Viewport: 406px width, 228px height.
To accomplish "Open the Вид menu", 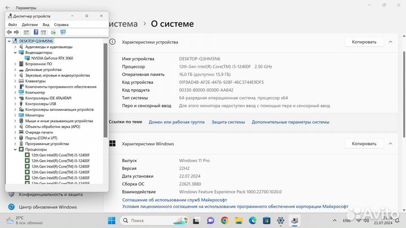I will (x=46, y=25).
